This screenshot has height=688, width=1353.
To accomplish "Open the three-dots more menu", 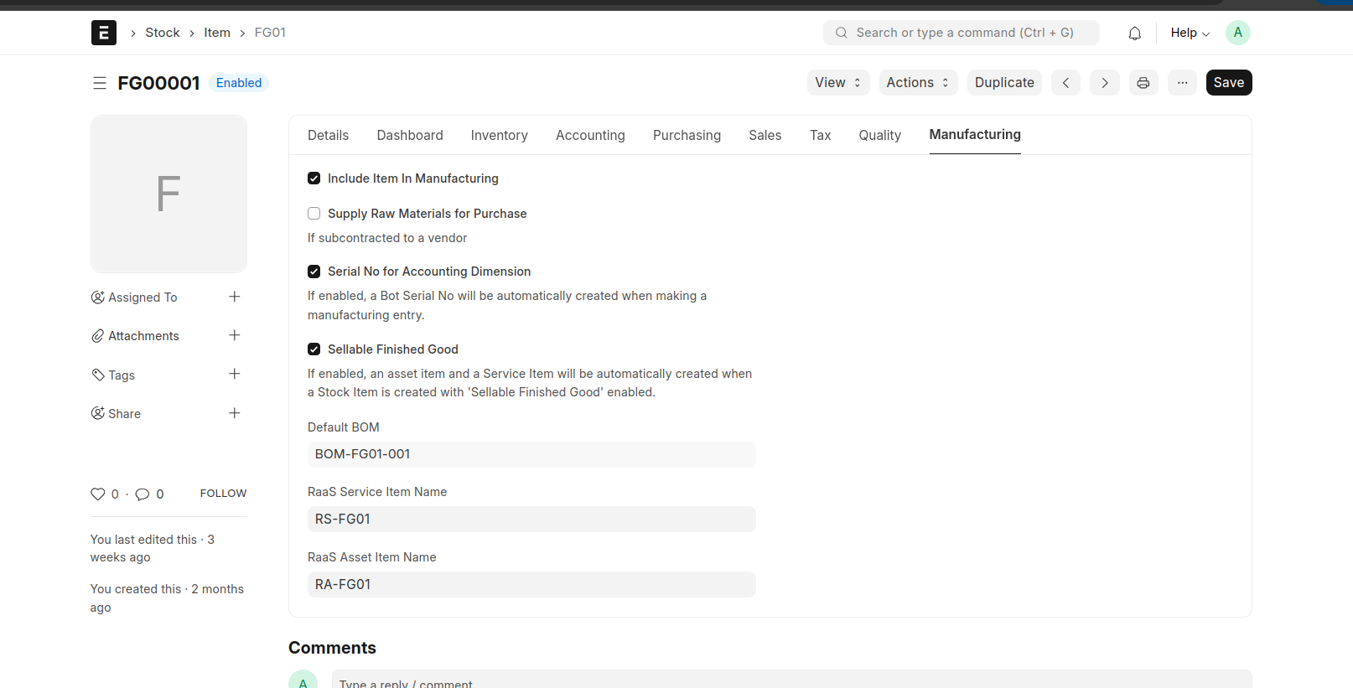I will (1181, 83).
